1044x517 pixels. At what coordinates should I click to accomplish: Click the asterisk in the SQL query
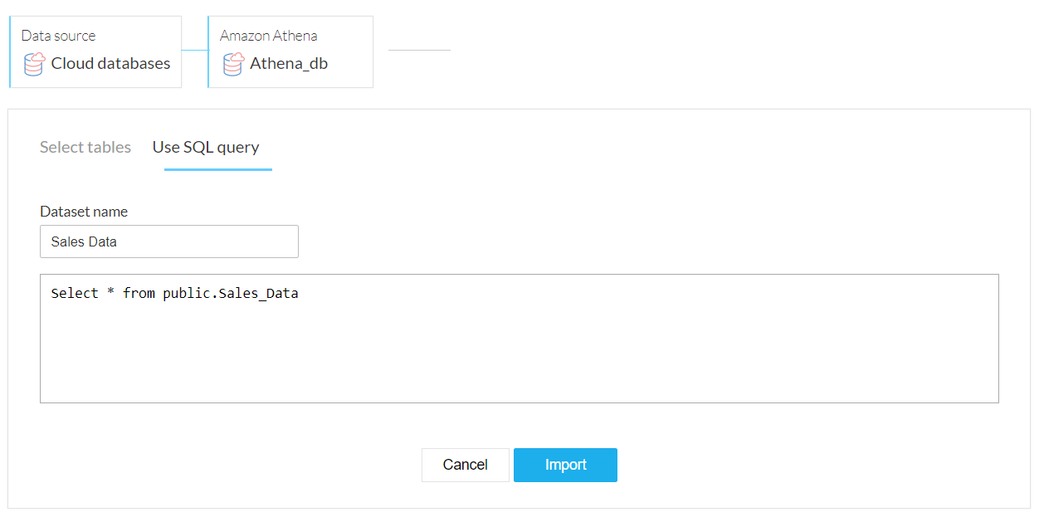pos(110,293)
